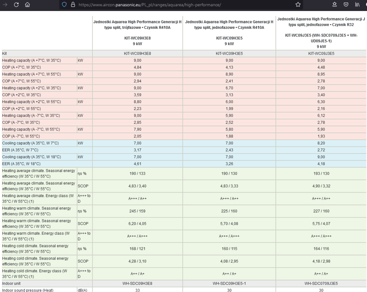This screenshot has height=292, width=367.
Task: Click the 'Indoor unit' row label
Action: pos(12,283)
